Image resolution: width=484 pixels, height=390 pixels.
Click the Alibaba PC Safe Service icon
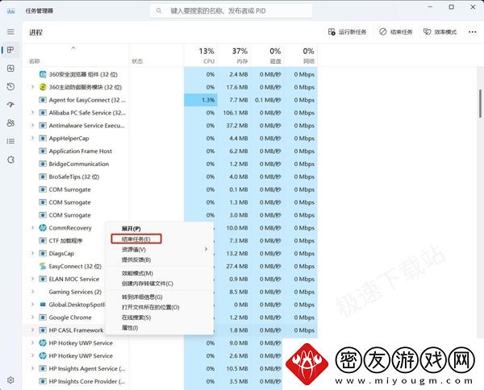[x=43, y=113]
